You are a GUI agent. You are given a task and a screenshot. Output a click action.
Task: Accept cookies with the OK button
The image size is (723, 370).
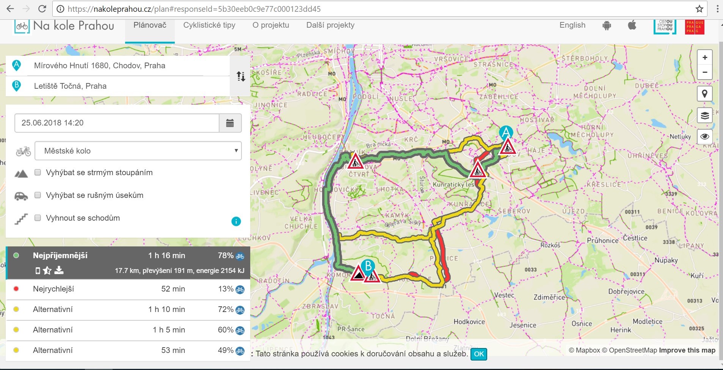pyautogui.click(x=478, y=354)
